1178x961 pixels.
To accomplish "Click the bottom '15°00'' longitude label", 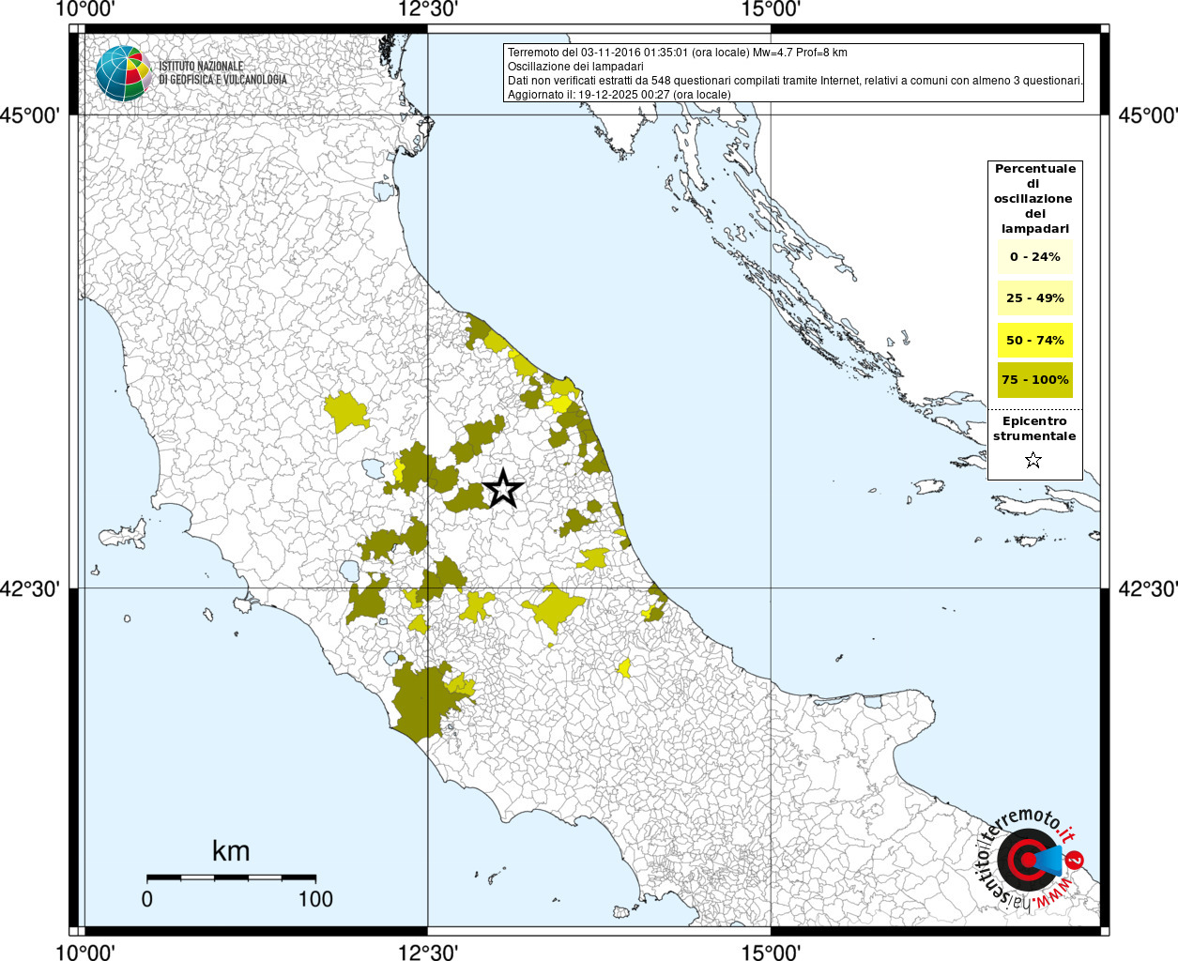I will click(x=771, y=952).
